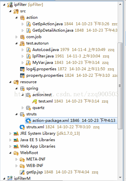Click the Java EE 5 Libraries icon
Screen dimensions: 126x181
point(16,140)
